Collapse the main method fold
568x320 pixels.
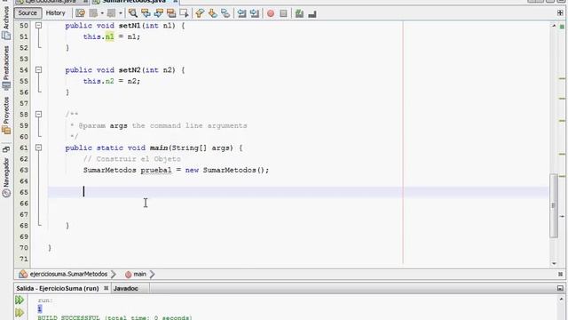point(38,148)
